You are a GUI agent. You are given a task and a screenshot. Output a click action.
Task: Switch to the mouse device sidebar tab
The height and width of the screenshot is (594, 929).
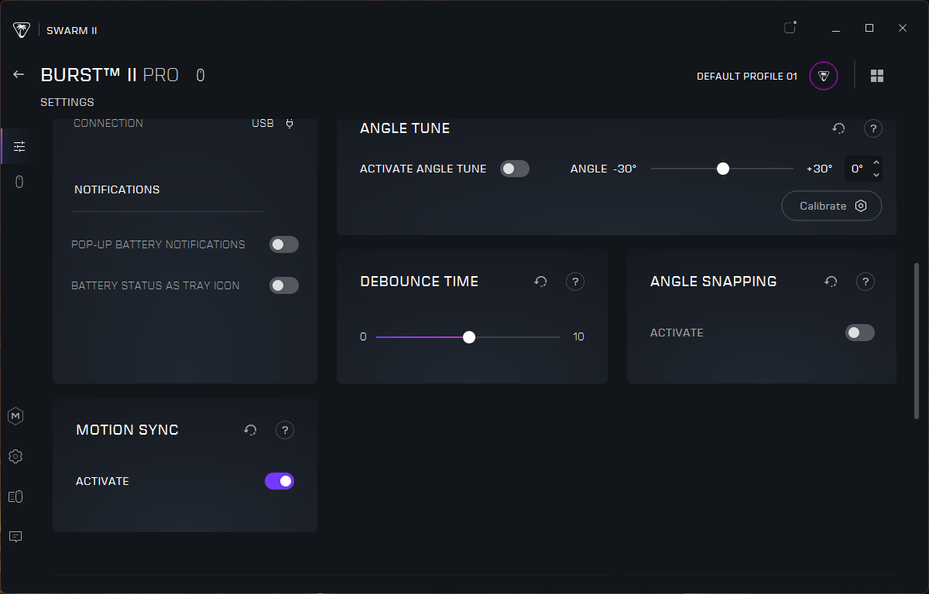pyautogui.click(x=19, y=183)
